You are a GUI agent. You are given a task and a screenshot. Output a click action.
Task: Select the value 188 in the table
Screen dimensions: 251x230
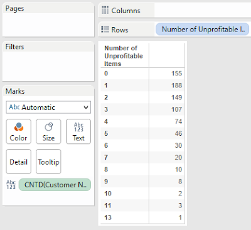177,85
